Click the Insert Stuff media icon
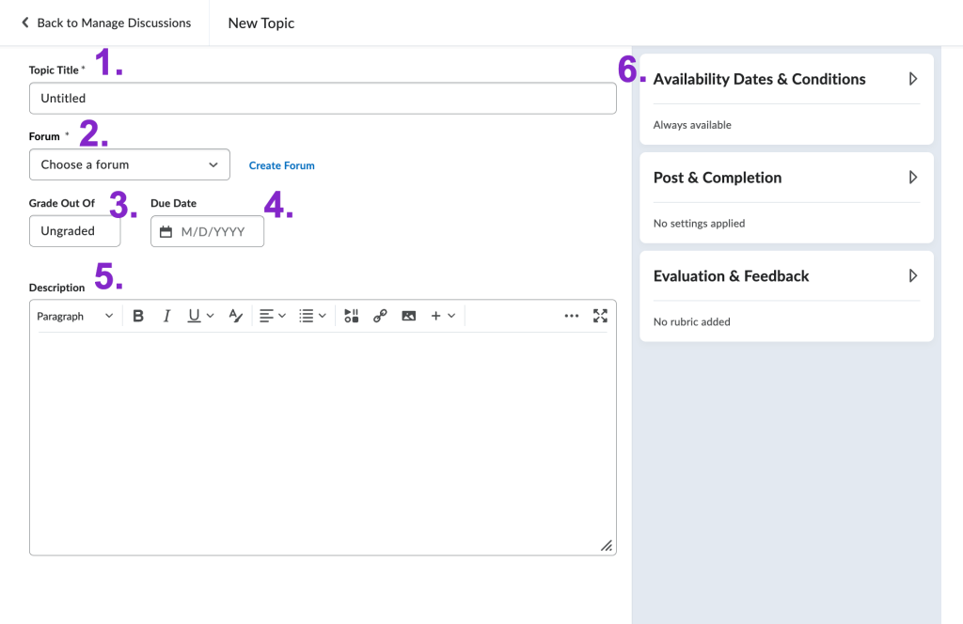 pyautogui.click(x=352, y=316)
